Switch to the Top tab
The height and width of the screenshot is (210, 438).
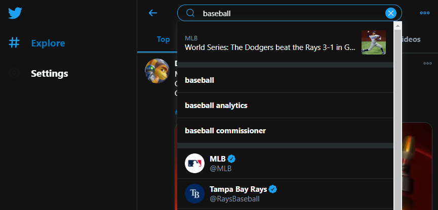(163, 39)
